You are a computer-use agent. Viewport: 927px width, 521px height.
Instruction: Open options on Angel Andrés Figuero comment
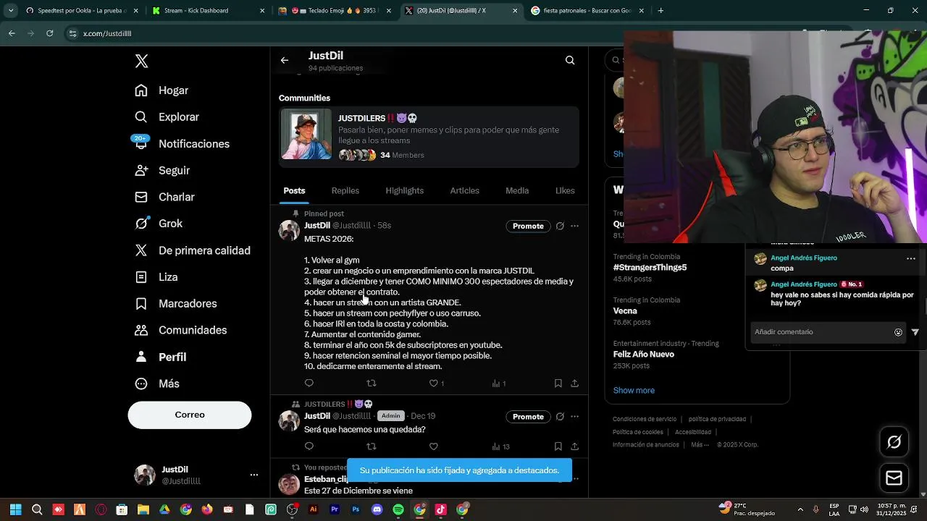[x=911, y=258]
